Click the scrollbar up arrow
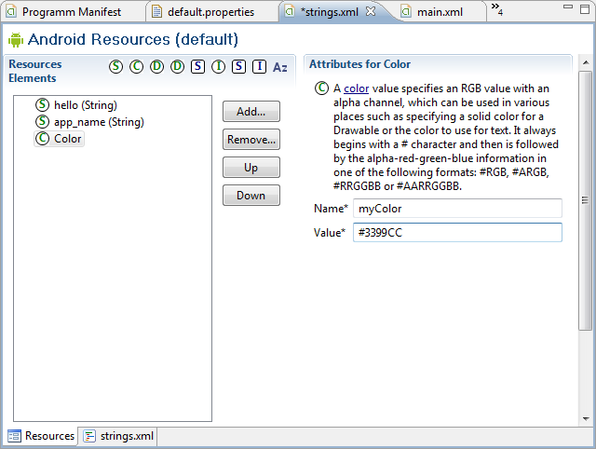This screenshot has width=596, height=449. [x=586, y=62]
